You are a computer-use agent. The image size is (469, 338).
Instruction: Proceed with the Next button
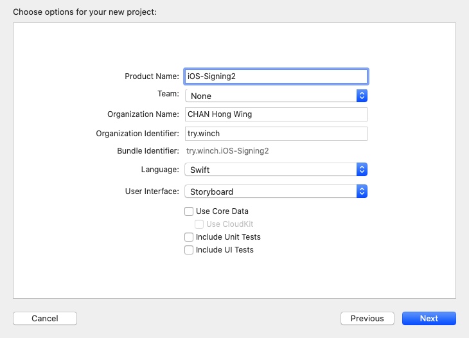coord(429,318)
